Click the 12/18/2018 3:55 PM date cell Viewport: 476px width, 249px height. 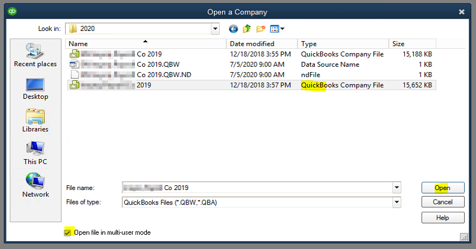pyautogui.click(x=260, y=54)
